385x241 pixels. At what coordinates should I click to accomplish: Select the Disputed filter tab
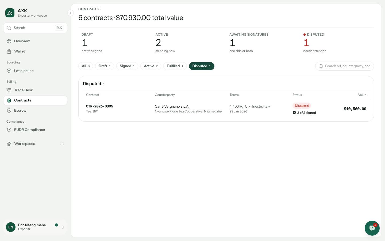coord(202,66)
